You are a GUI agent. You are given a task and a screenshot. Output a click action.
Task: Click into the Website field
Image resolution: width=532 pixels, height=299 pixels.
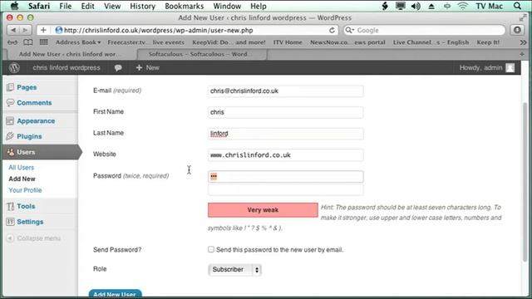point(285,155)
